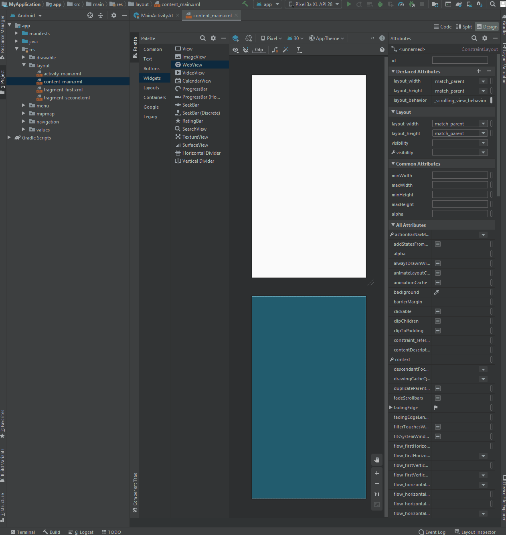Screen dimensions: 506x535
Task: Run the app with the green play icon
Action: [349, 4]
